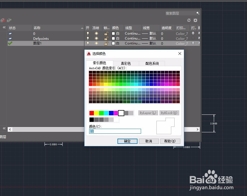Viewport: 247px width, 196px height.
Task: Open help with 帮助(H) button
Action: pyautogui.click(x=170, y=141)
